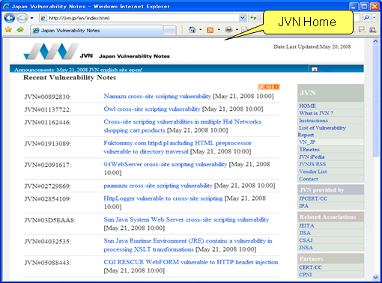Open Hal Networks shopping cart vulnerabilities link
The height and width of the screenshot is (283, 382).
click(x=183, y=126)
